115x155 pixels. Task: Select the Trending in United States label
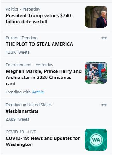[29, 105]
